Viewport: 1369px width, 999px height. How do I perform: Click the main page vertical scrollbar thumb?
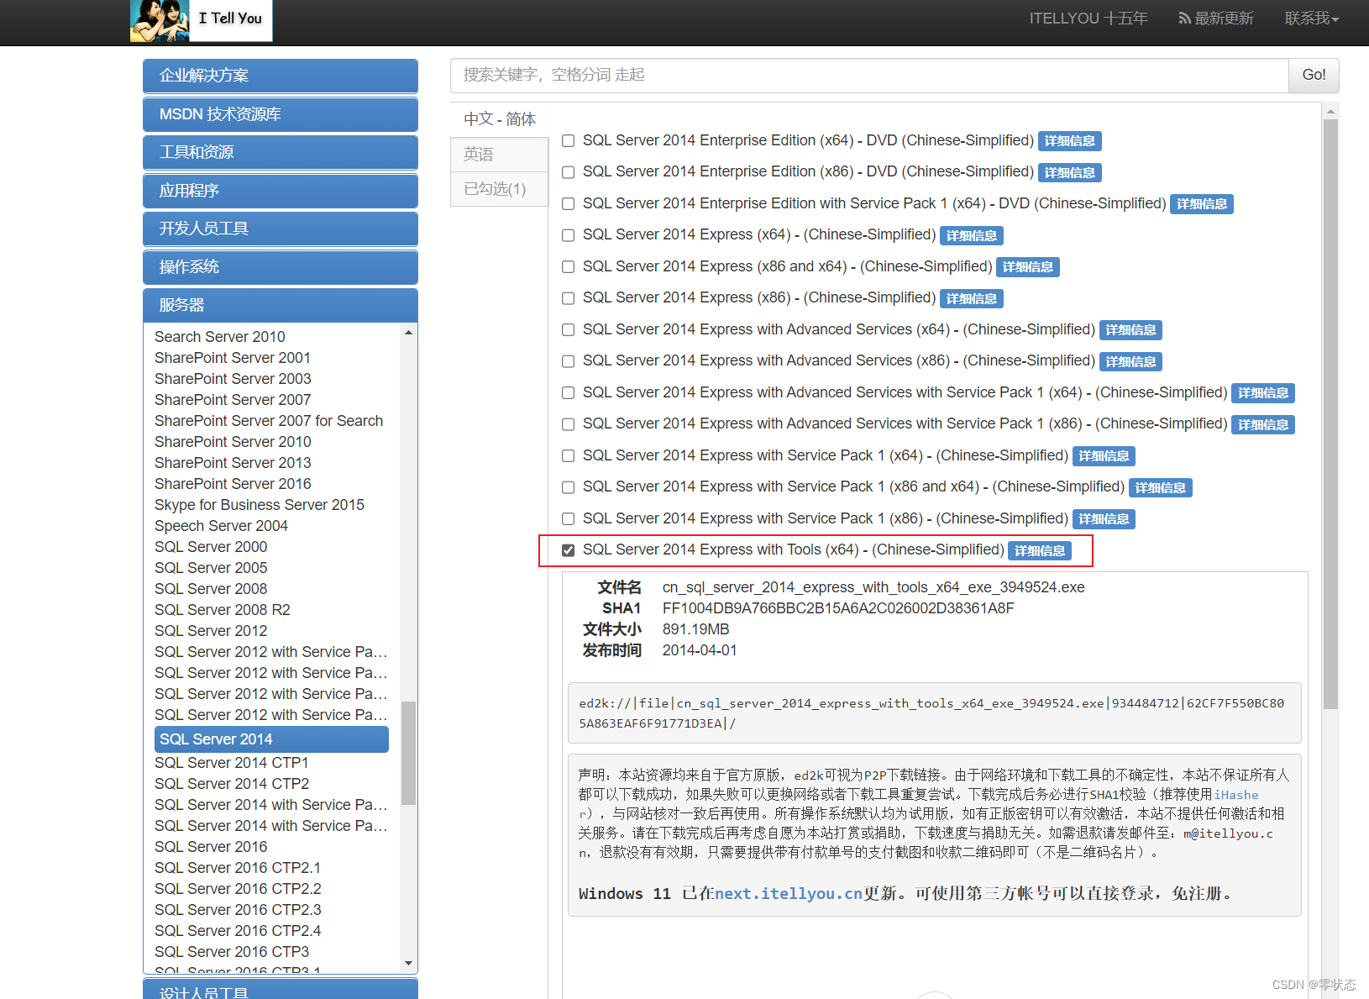(x=1330, y=414)
